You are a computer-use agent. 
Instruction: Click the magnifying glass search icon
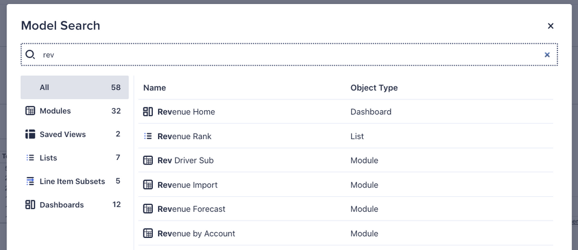click(31, 54)
